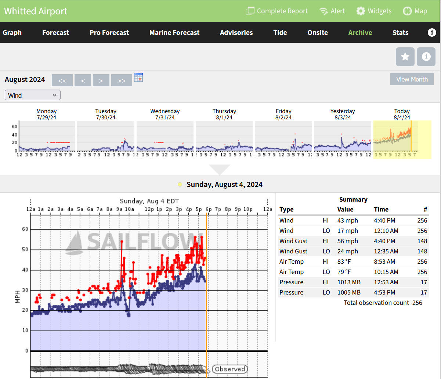Click Pressure LO value 1005 MB
The width and height of the screenshot is (441, 379).
point(349,292)
